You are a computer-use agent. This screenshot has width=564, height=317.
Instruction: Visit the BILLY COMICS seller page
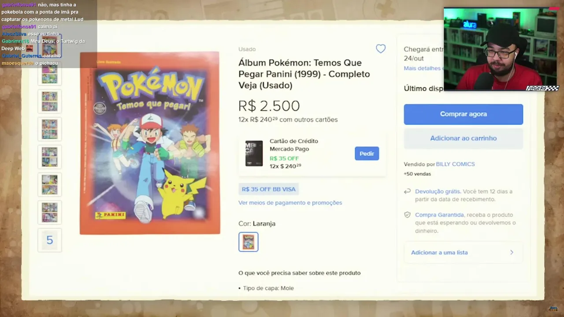(455, 164)
